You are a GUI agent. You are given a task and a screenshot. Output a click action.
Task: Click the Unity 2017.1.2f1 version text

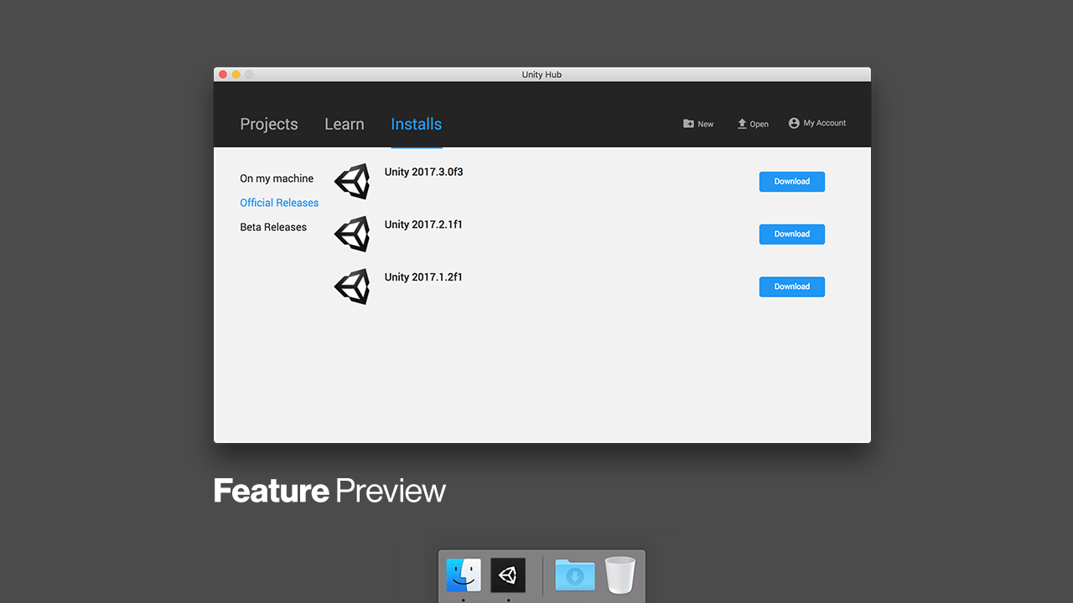coord(423,277)
